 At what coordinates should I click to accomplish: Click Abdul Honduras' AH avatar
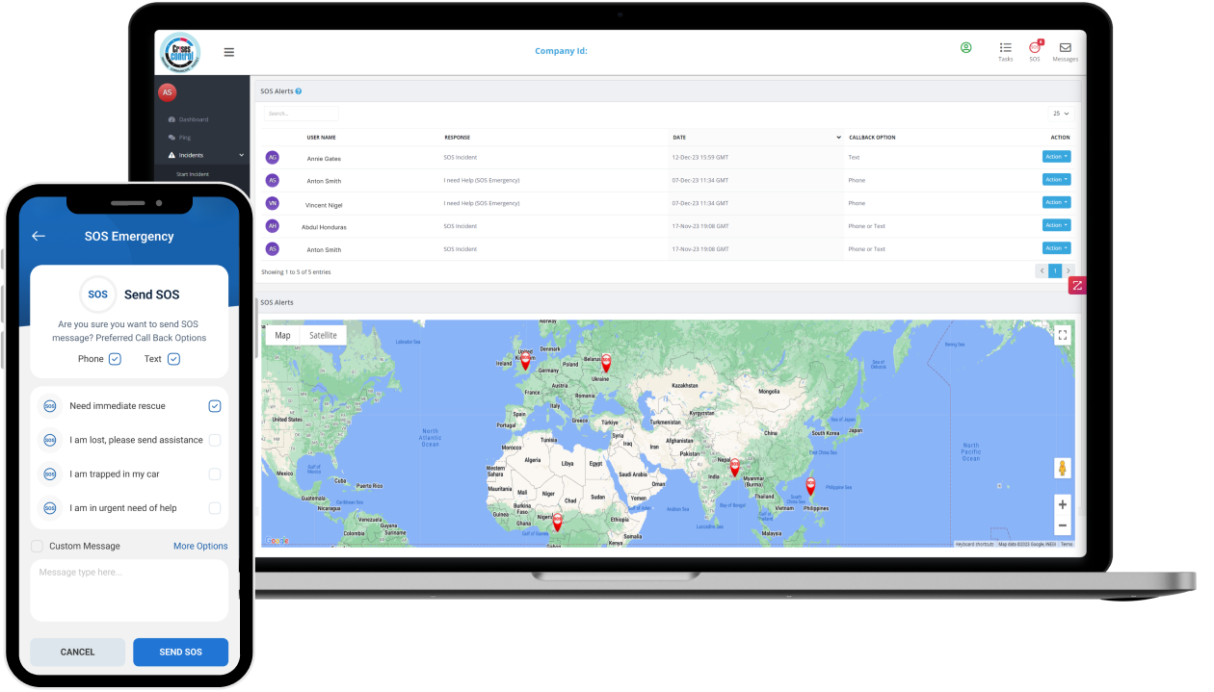point(272,226)
